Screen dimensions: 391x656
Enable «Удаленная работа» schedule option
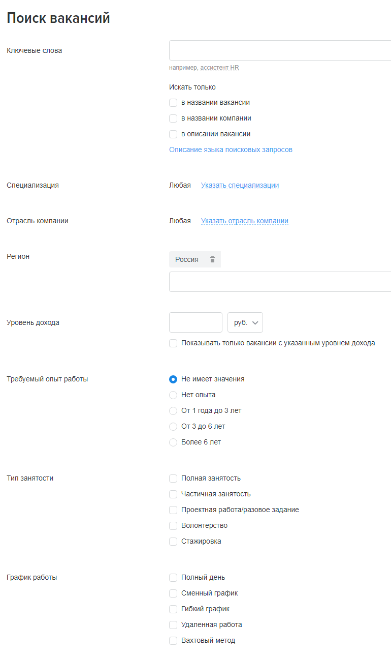173,624
